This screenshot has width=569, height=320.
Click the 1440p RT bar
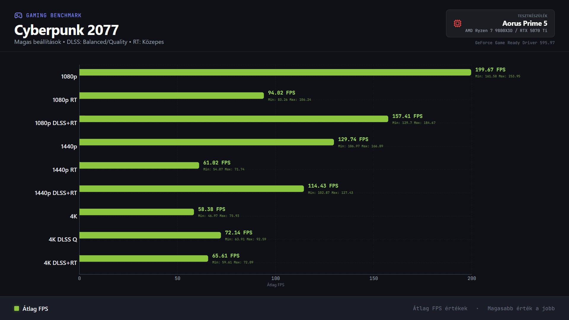pyautogui.click(x=139, y=165)
